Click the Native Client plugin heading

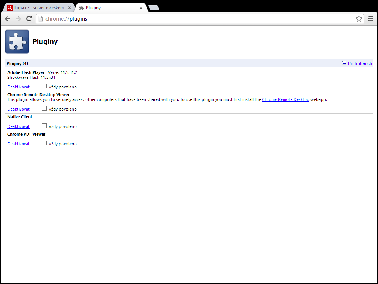click(x=20, y=117)
